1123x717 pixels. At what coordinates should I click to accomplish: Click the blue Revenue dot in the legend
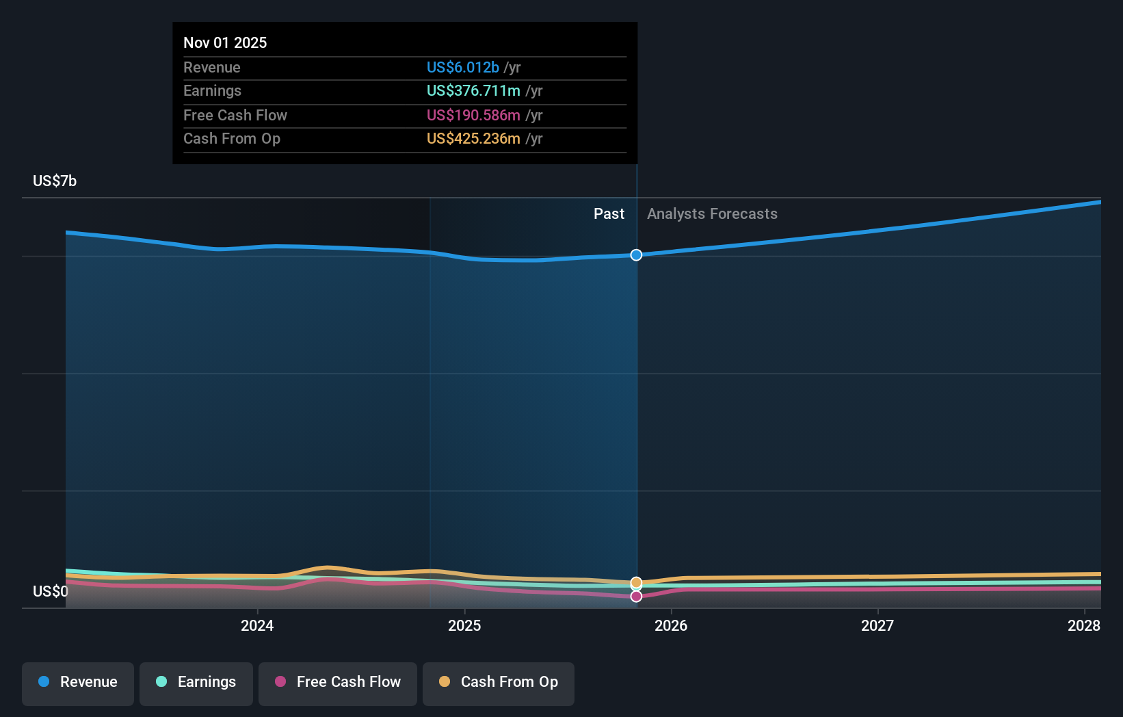(44, 683)
